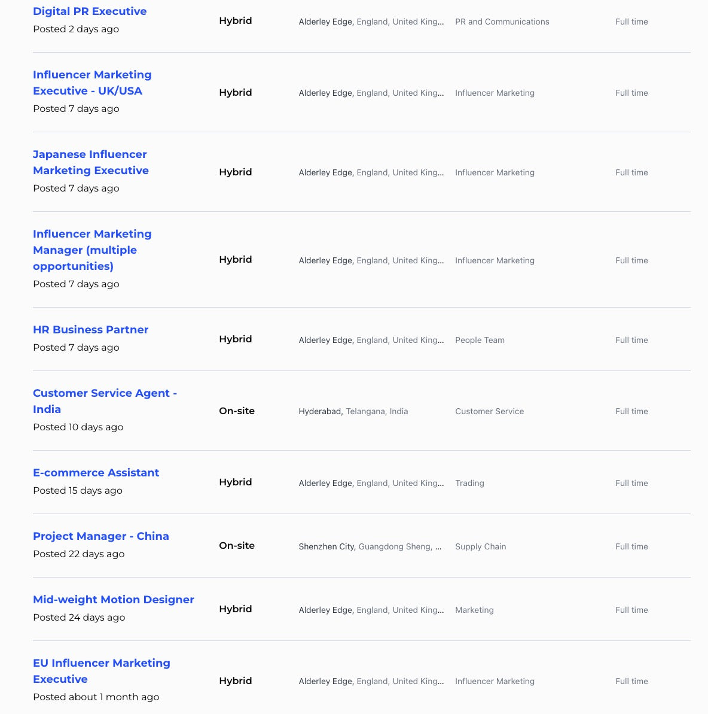Click the Supply Chain department label

coord(480,547)
